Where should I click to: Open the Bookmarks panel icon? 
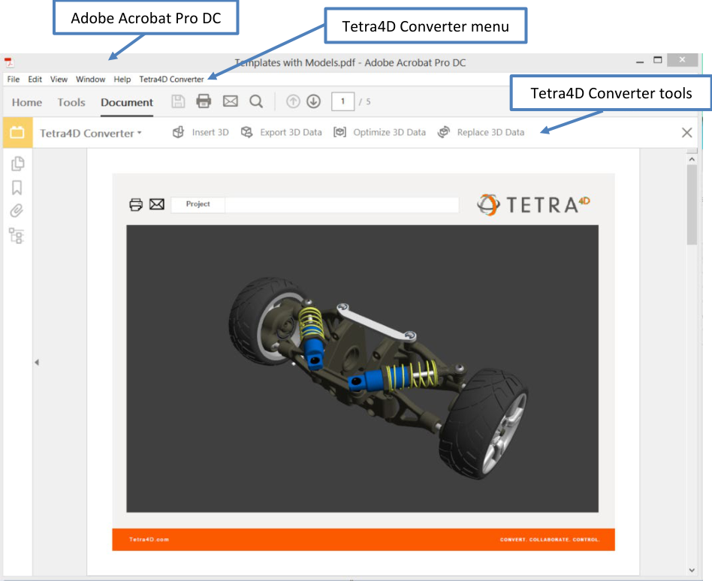17,188
